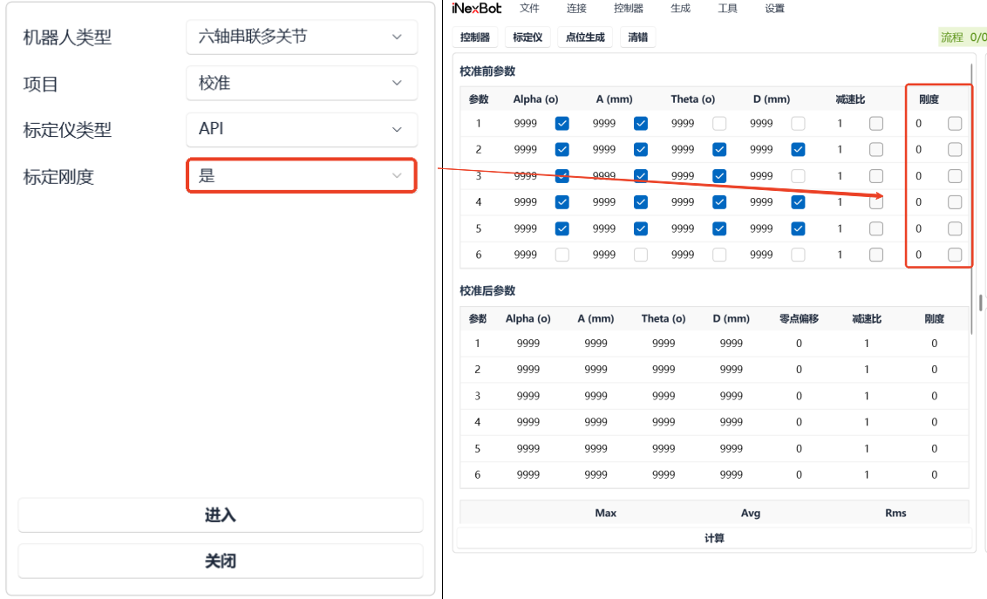Check 刚度 checkbox in row 3
This screenshot has width=987, height=599.
coord(955,175)
